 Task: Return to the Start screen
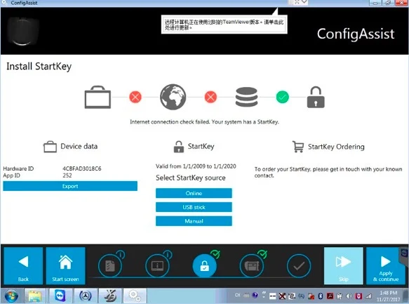click(x=65, y=266)
